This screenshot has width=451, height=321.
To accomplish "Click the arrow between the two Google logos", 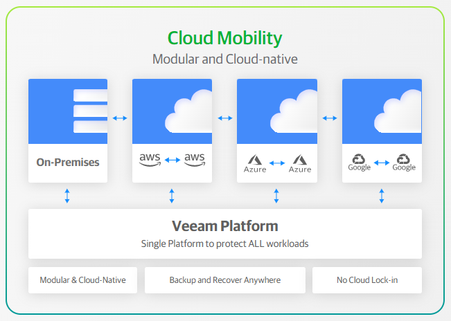I will 382,163.
